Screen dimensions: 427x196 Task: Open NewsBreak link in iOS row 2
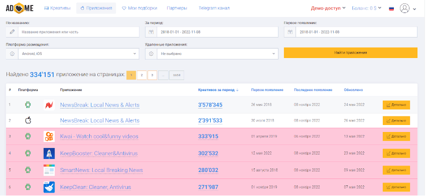[x=100, y=120]
